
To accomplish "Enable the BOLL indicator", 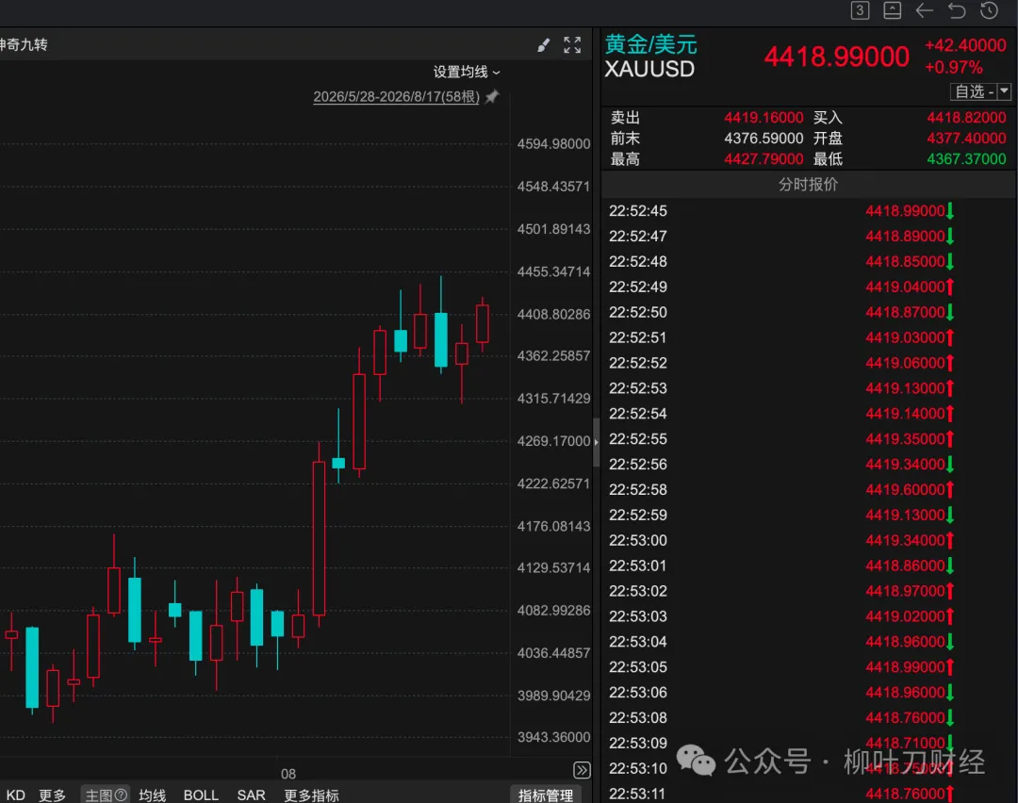I will click(201, 795).
